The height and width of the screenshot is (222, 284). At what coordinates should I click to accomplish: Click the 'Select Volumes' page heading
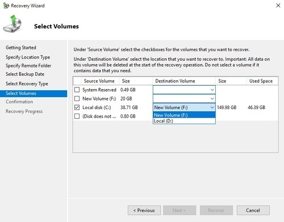[56, 26]
